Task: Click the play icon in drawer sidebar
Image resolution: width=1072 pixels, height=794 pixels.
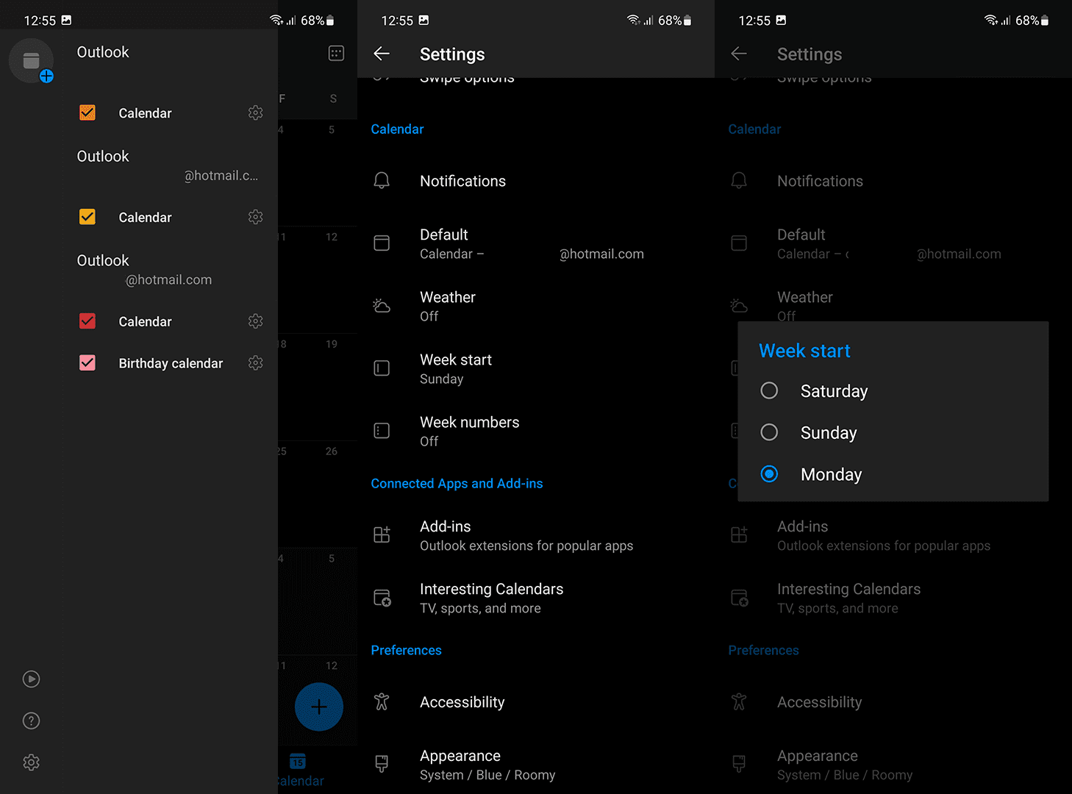Action: click(31, 679)
